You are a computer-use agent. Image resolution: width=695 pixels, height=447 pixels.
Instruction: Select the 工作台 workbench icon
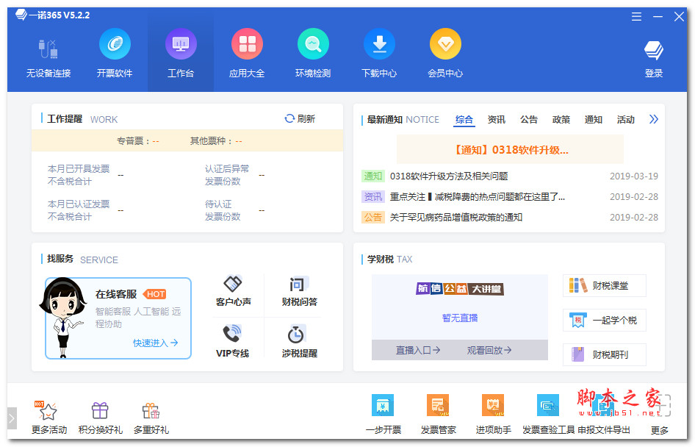[x=181, y=51]
